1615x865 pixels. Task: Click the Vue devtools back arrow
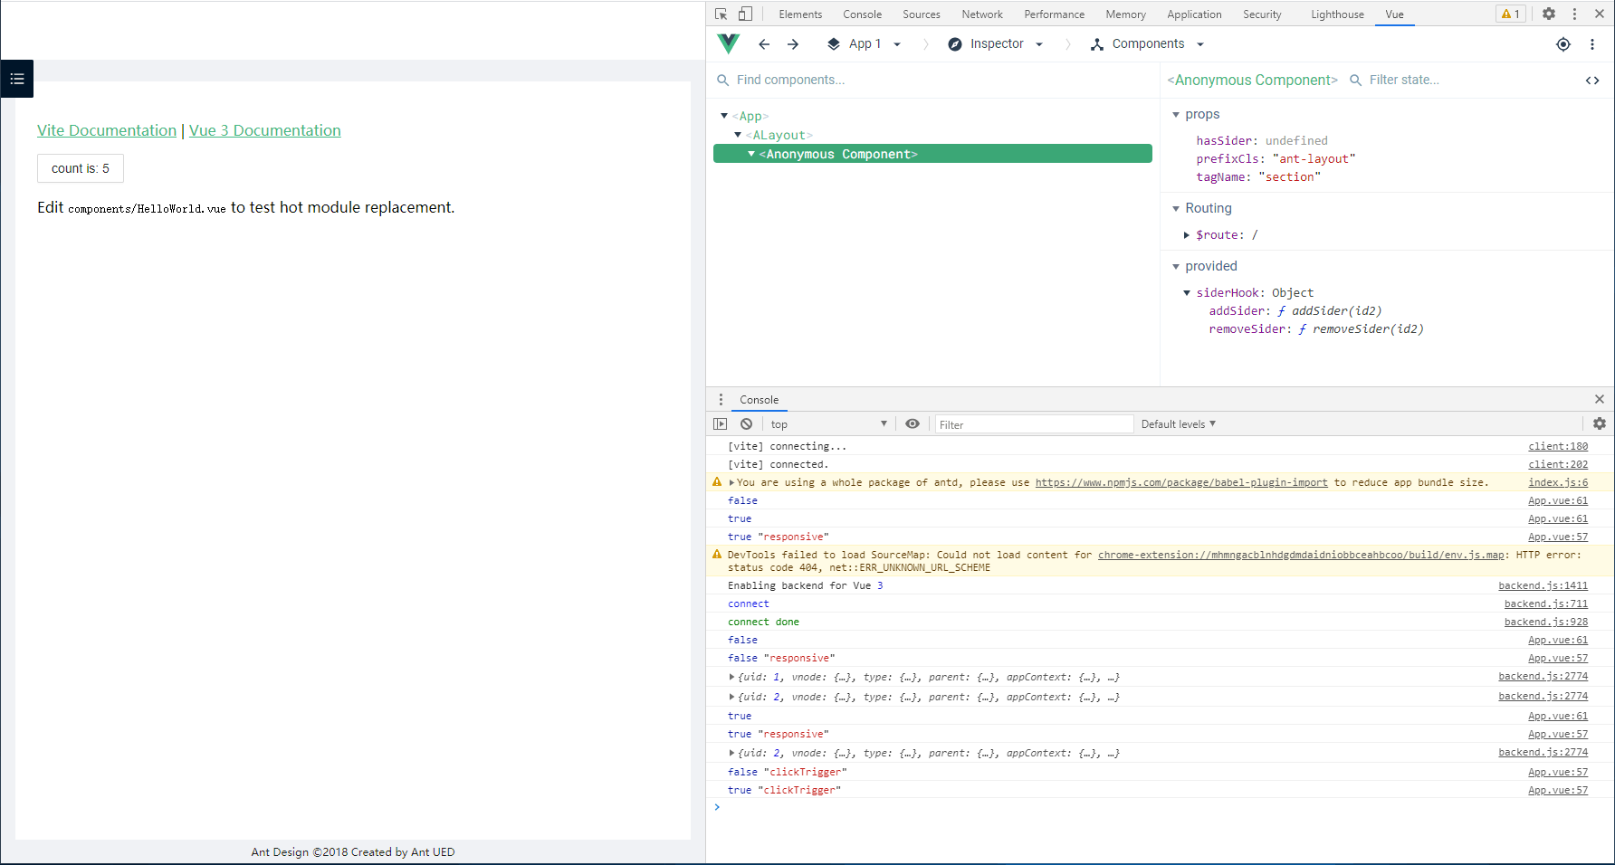coord(764,44)
